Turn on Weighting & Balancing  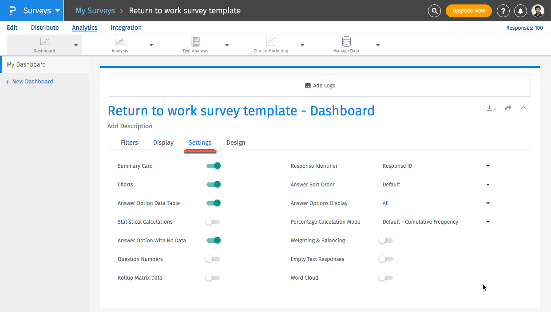385,240
